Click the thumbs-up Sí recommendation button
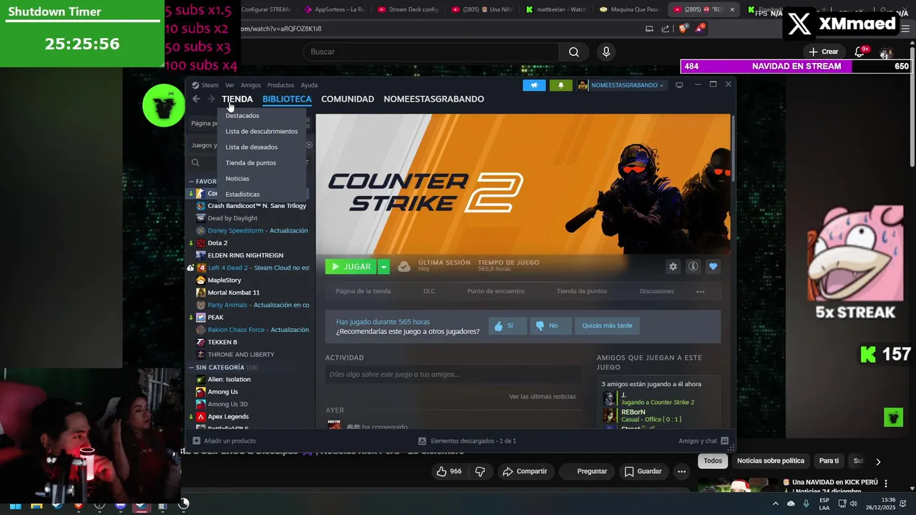The height and width of the screenshot is (515, 916). point(507,325)
